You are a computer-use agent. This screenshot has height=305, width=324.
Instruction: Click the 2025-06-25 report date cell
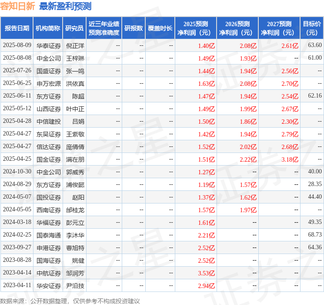[17, 83]
